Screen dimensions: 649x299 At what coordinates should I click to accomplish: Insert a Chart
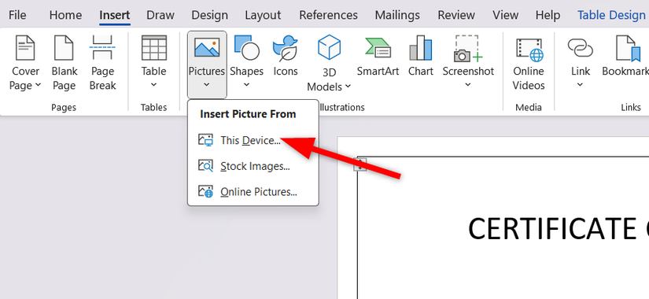tap(421, 56)
